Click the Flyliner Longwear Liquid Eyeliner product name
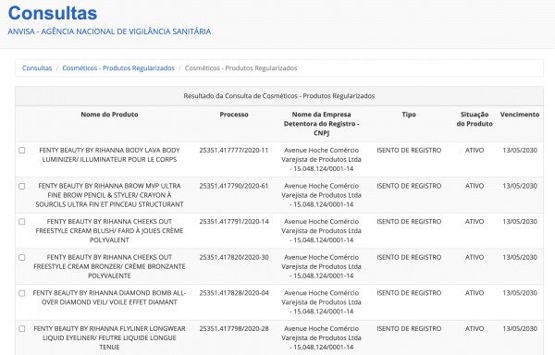The image size is (555, 355). (109, 338)
